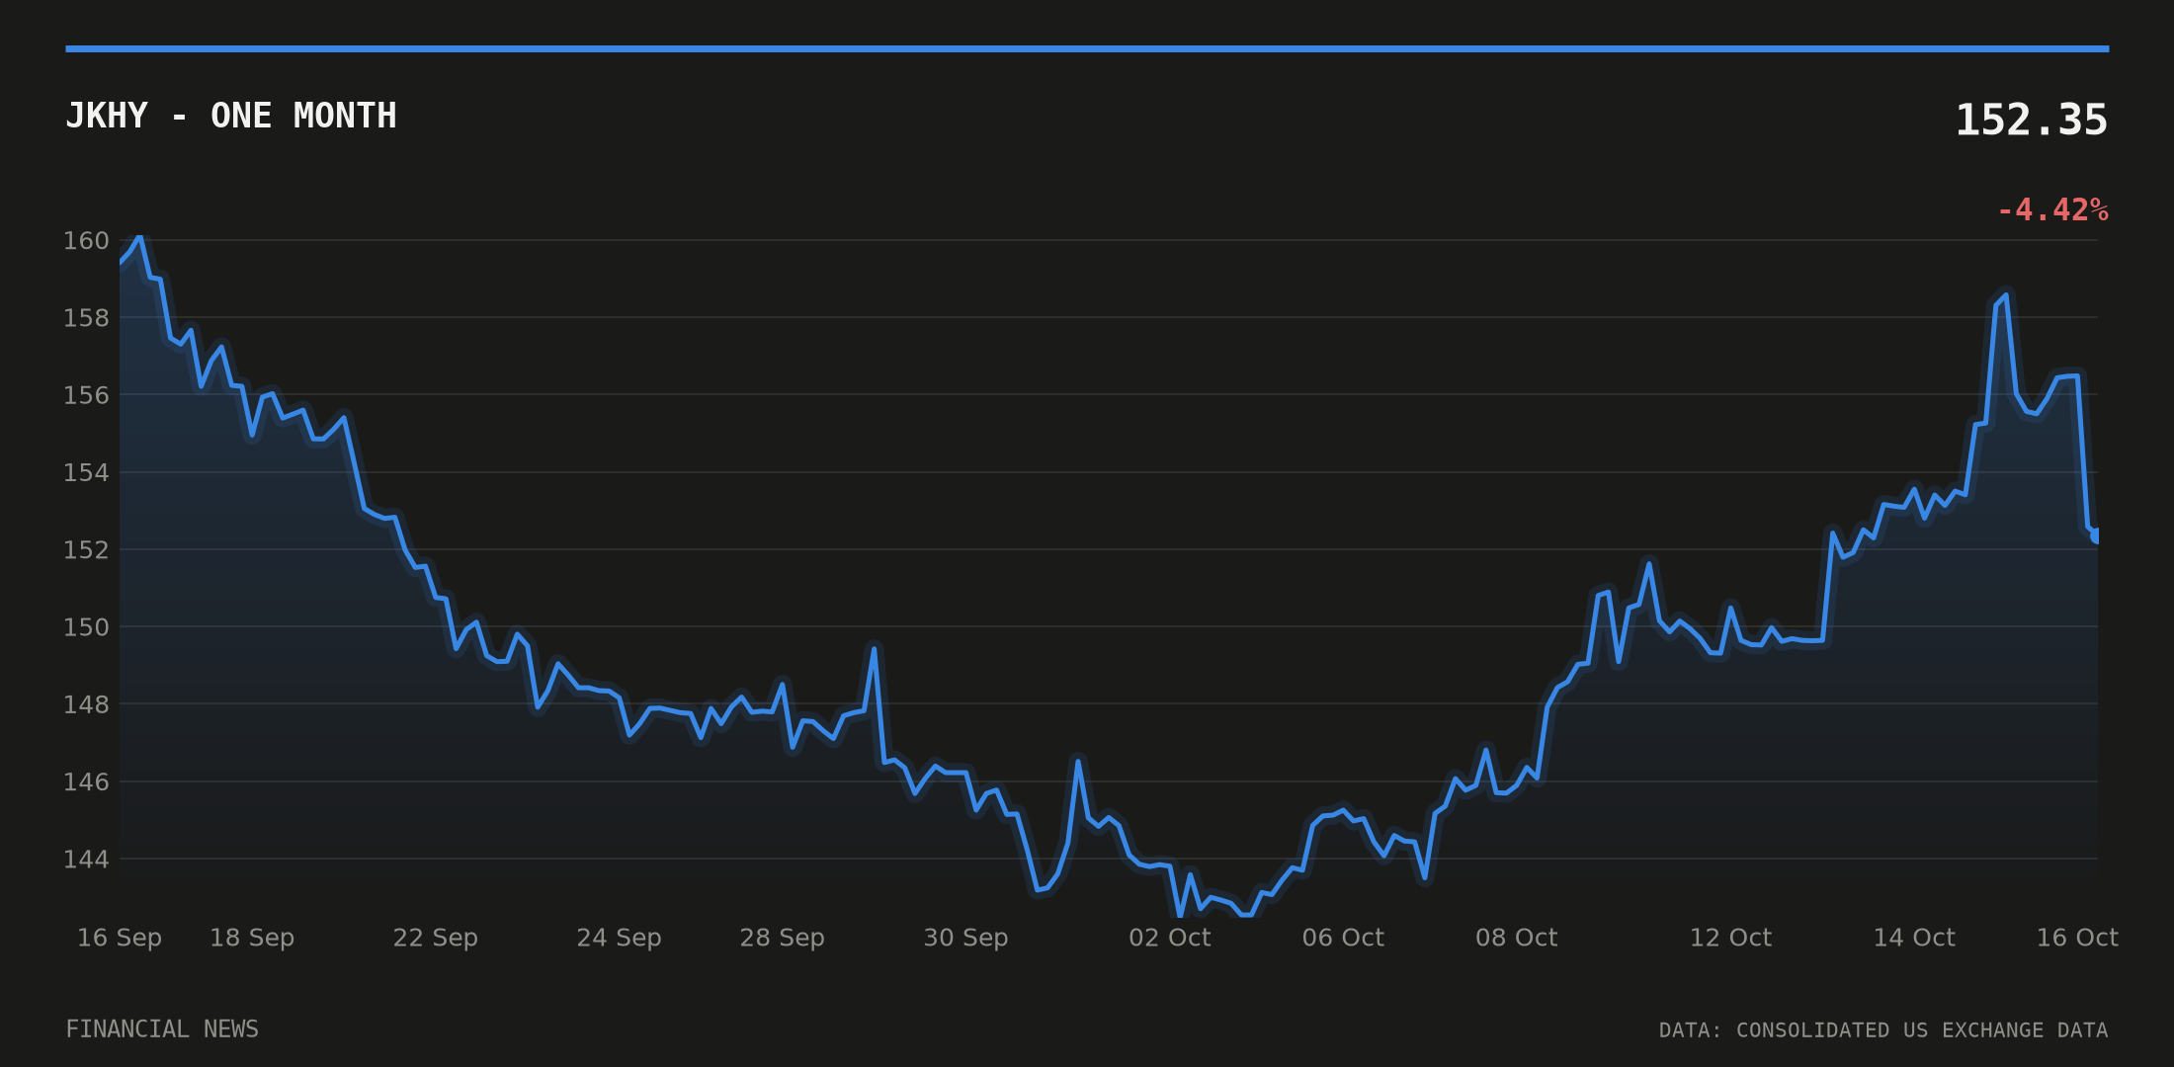
Task: Click the 16 Sep date label
Action: click(x=120, y=938)
